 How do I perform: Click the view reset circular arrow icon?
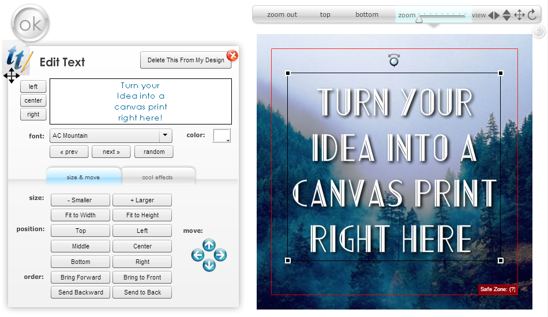pyautogui.click(x=532, y=14)
